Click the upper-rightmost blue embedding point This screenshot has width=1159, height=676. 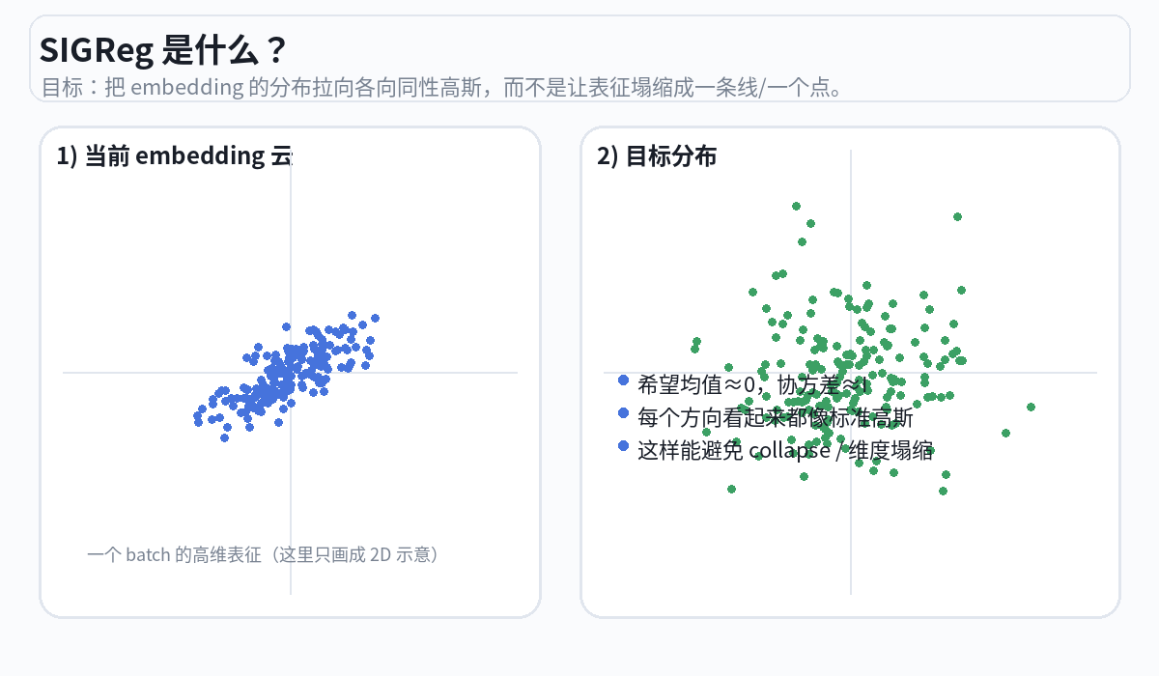click(375, 318)
